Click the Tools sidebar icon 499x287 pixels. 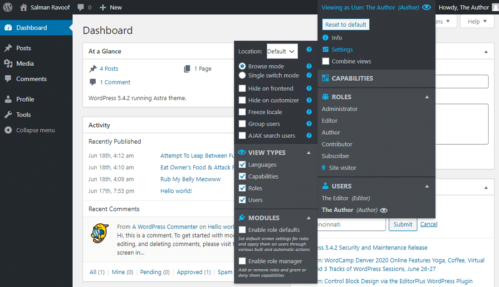tap(9, 115)
